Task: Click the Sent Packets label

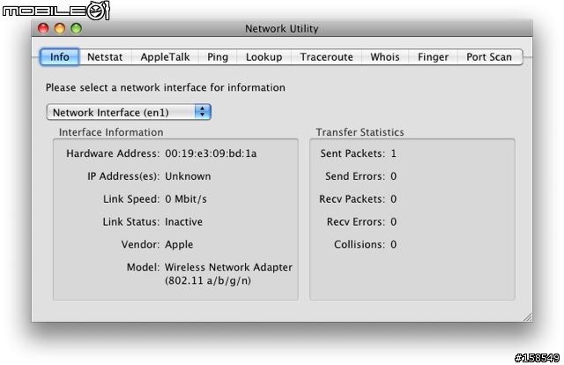Action: pyautogui.click(x=352, y=153)
